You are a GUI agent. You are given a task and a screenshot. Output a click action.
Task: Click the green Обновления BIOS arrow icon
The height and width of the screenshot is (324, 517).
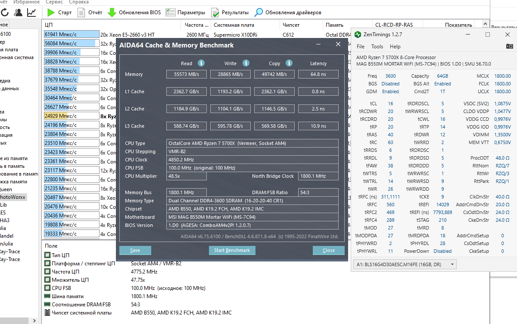(112, 13)
